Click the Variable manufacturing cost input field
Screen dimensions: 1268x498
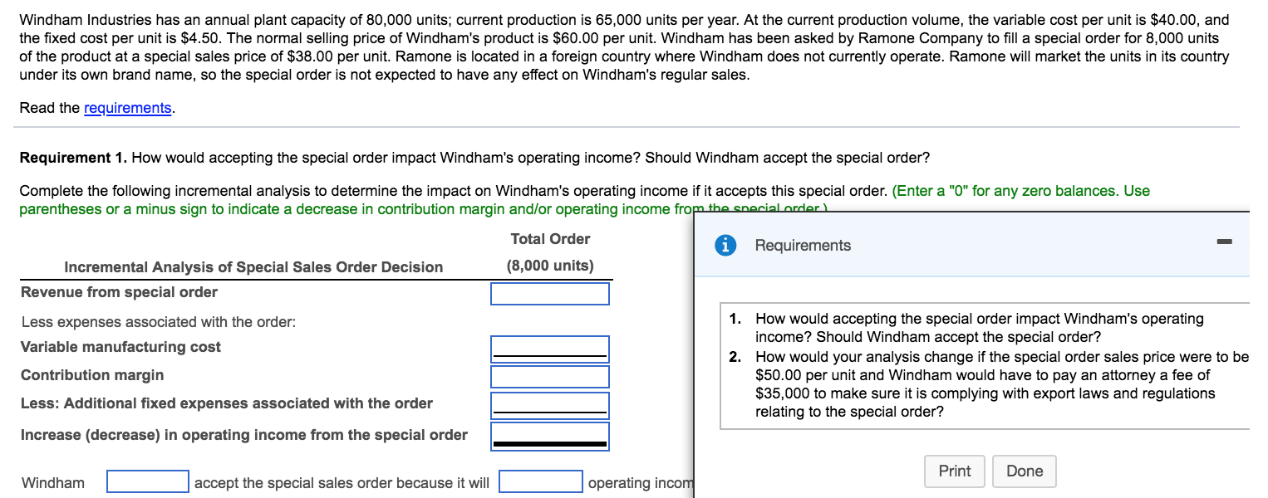(549, 346)
